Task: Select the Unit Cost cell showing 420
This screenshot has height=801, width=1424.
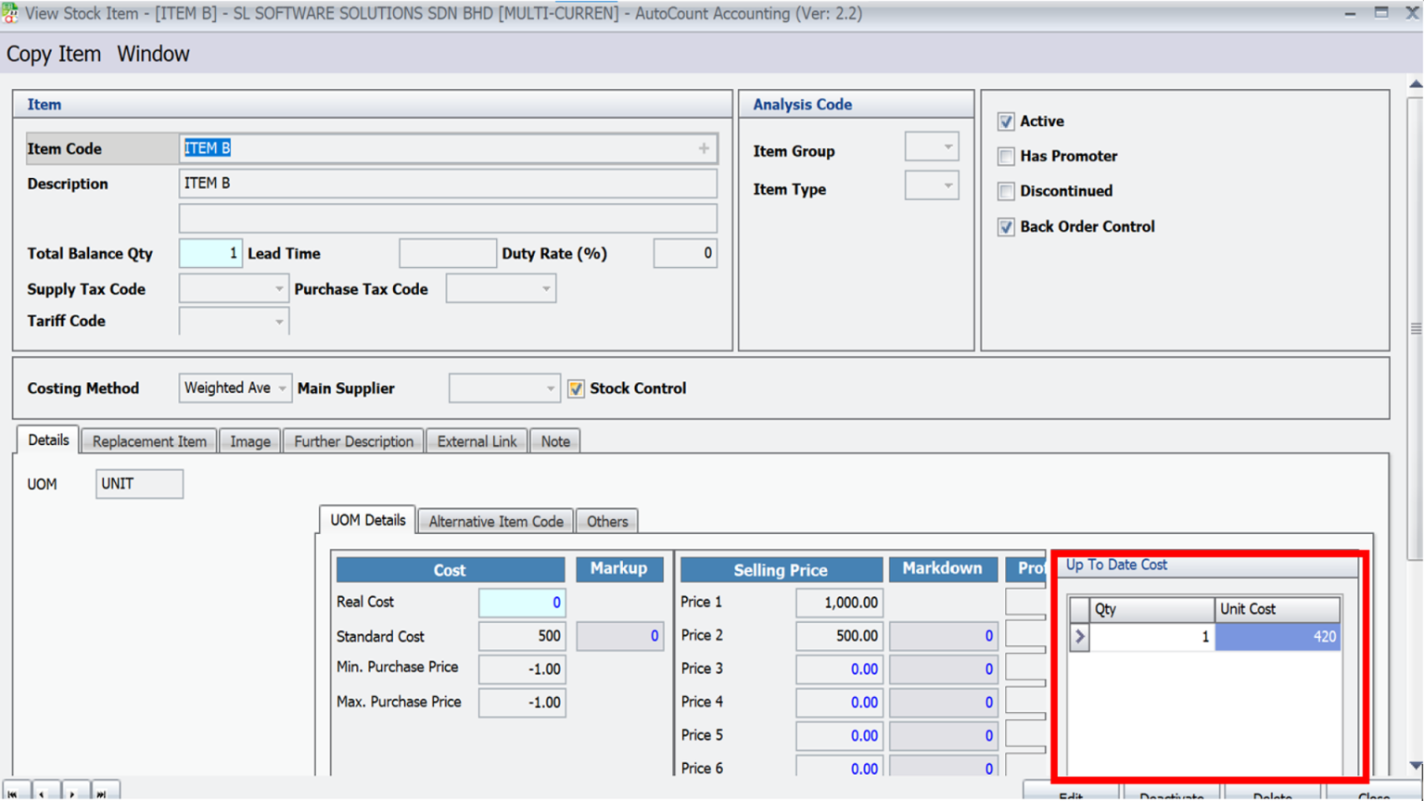Action: point(1277,637)
